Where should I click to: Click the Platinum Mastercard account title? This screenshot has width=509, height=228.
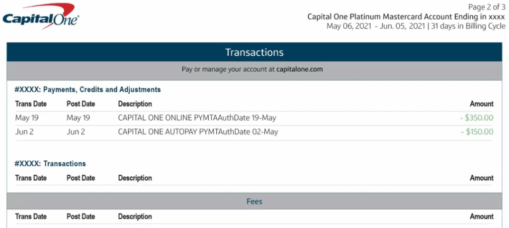(407, 16)
